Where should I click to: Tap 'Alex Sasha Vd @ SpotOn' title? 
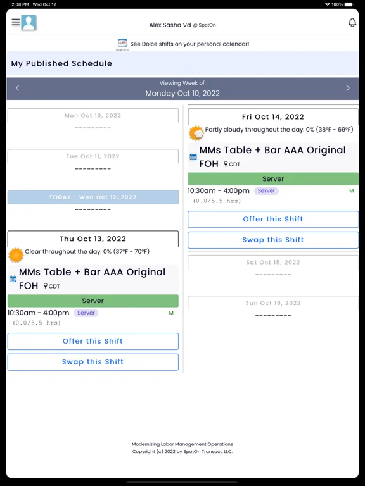(x=182, y=25)
